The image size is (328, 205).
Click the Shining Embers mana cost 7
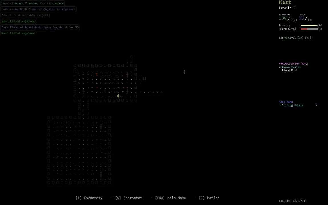[316, 105]
